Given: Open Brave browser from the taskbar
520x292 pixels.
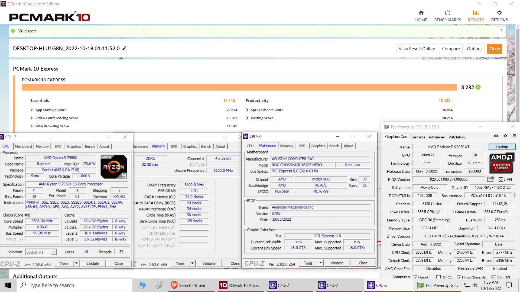Looking at the screenshot, I should (191, 285).
